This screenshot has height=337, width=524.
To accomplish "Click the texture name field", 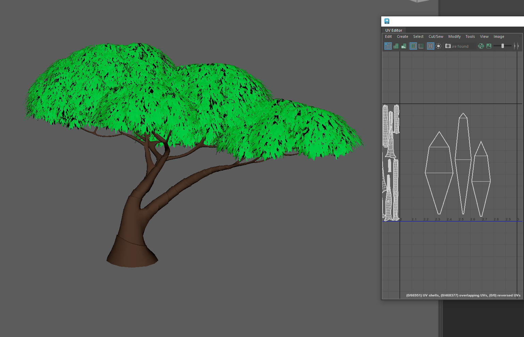I will coord(462,46).
